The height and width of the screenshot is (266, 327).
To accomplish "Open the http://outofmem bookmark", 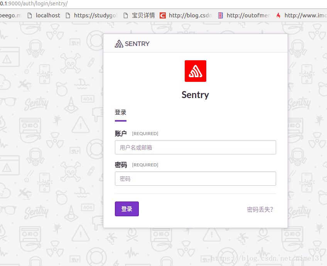I will 244,15.
